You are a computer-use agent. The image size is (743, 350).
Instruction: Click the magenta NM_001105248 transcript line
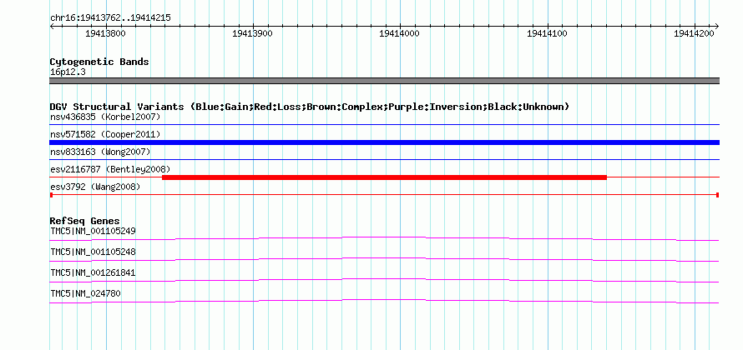(385, 259)
